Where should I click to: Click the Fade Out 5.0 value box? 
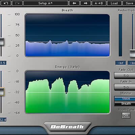point(125,76)
